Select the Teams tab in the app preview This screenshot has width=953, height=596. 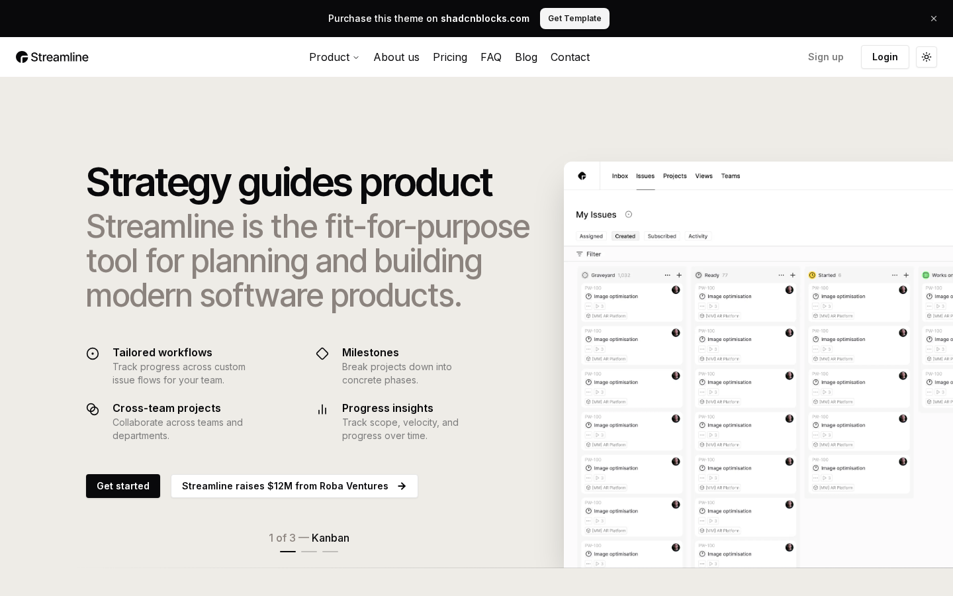coord(731,176)
